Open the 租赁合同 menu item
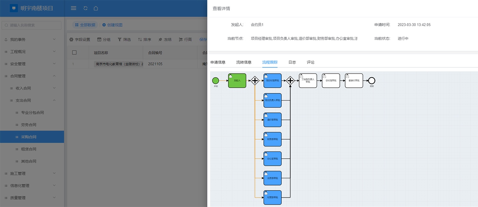The image size is (478, 207). [x=32, y=149]
